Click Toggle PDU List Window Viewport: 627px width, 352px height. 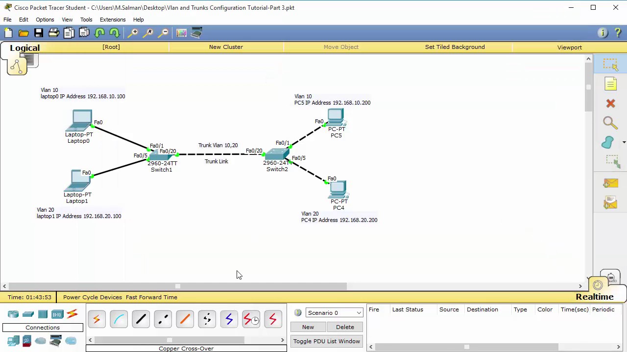pos(327,341)
